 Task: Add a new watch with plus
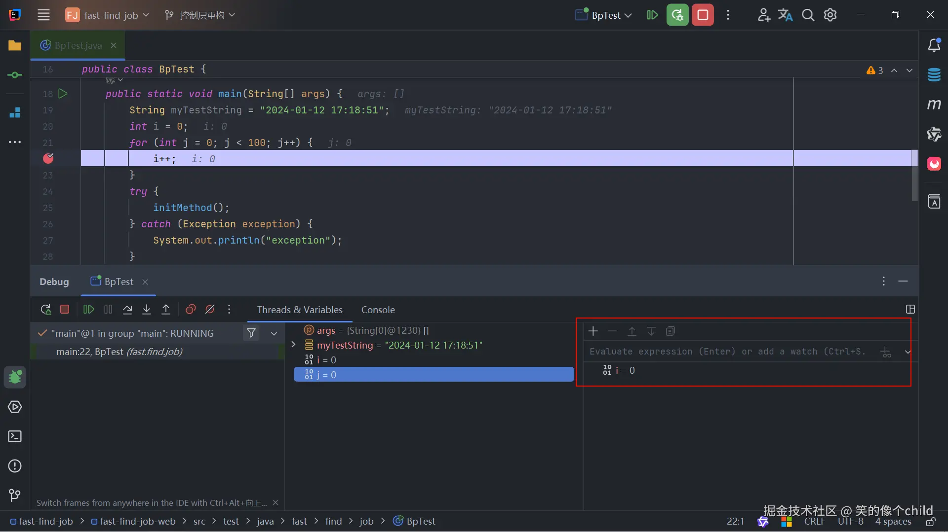[593, 331]
